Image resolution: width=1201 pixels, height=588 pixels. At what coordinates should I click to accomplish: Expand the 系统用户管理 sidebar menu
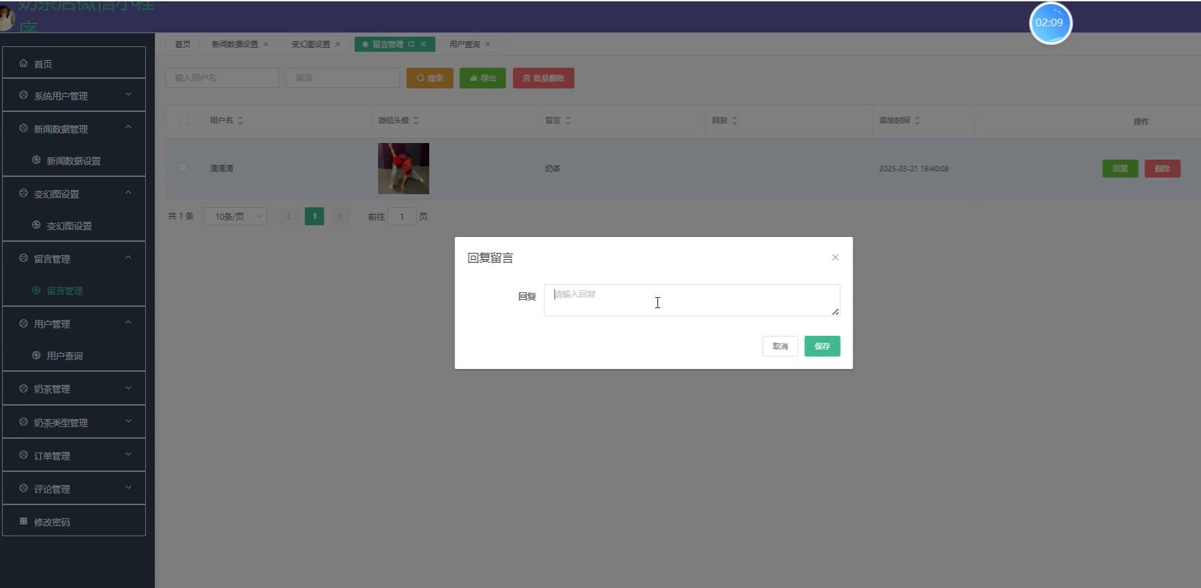[73, 95]
